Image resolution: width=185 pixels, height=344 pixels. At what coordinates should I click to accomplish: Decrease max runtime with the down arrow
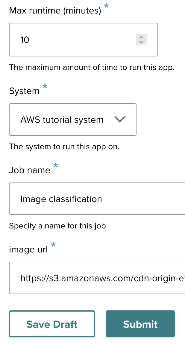click(x=141, y=42)
